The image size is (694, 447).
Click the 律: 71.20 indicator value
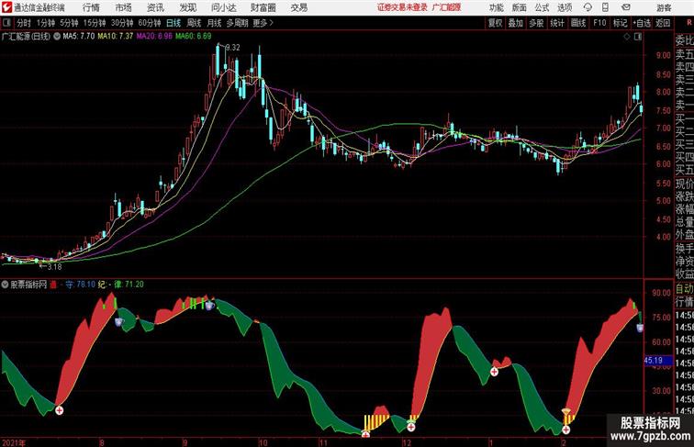(129, 285)
